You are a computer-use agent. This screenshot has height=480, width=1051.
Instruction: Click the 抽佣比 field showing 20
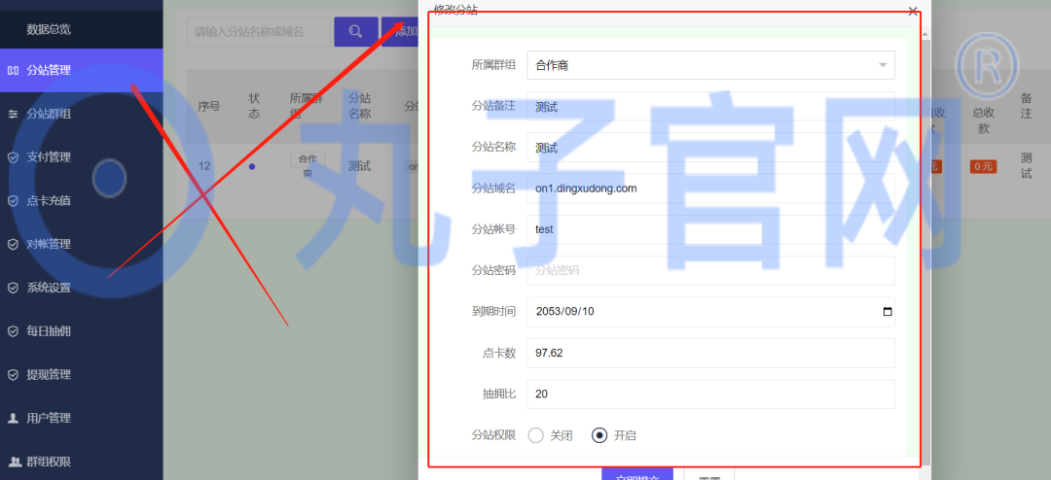(x=710, y=394)
